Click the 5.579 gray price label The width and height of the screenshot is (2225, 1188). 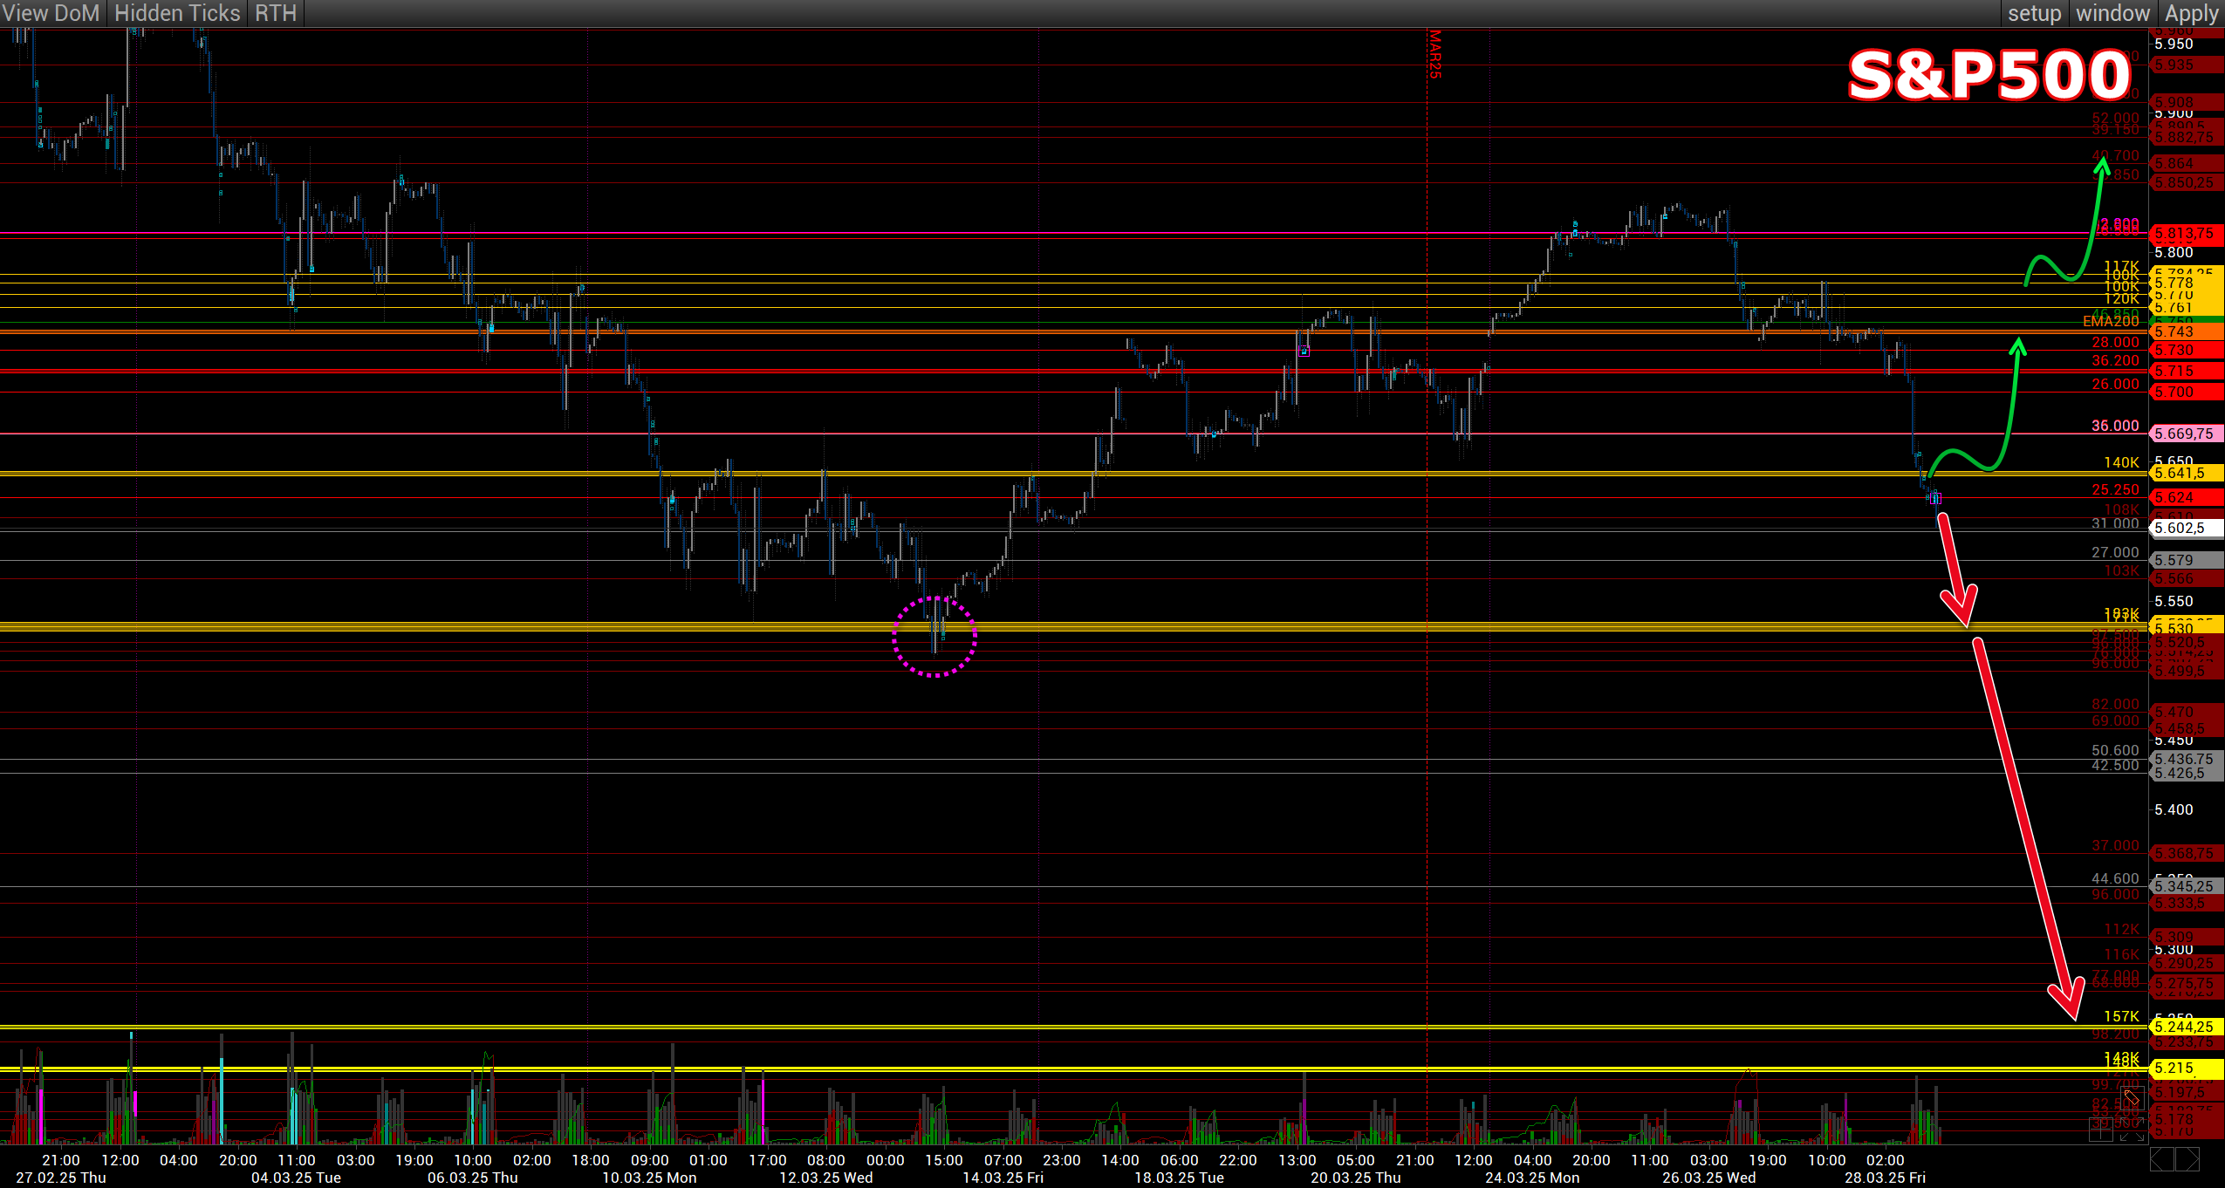(2187, 560)
